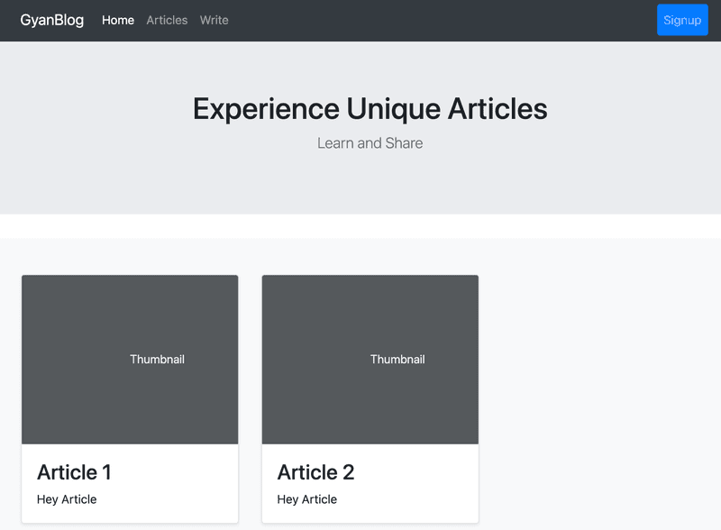Click Article 1's thumbnail image
Viewport: 721px width, 530px height.
129,359
